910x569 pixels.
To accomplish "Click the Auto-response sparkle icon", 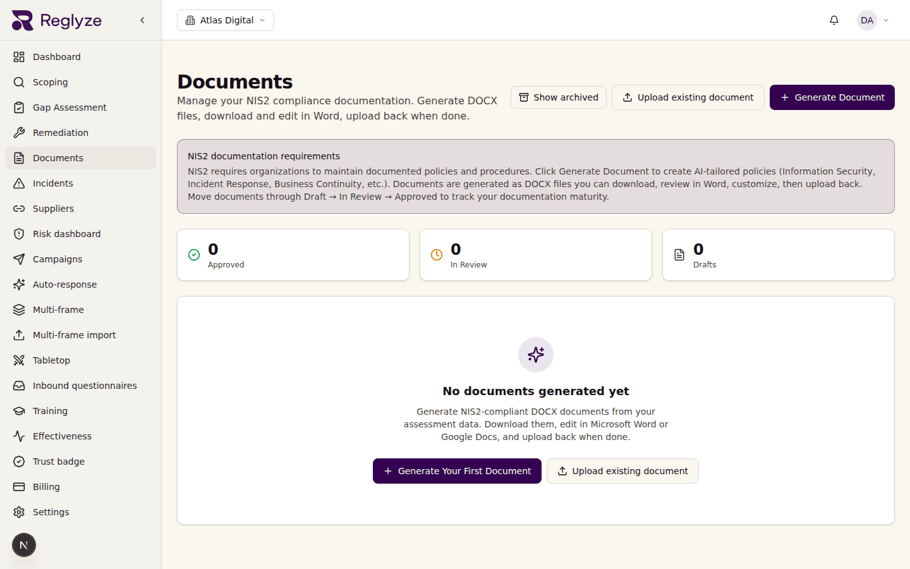I will pyautogui.click(x=19, y=284).
